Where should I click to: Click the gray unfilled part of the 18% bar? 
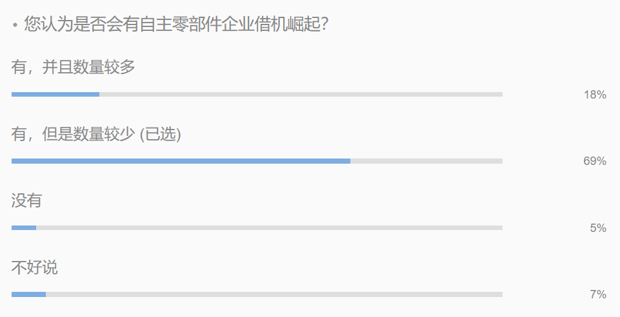pos(301,94)
